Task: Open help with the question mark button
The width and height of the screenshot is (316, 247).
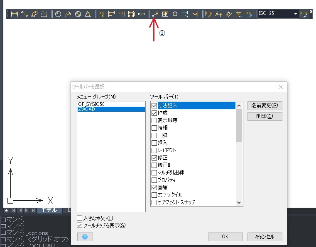Action: tap(85, 237)
